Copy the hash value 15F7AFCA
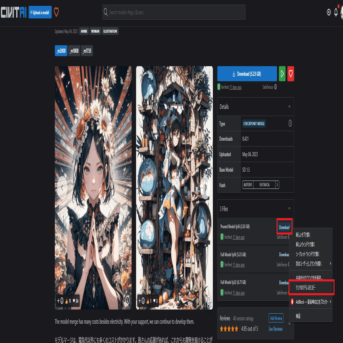 click(264, 185)
